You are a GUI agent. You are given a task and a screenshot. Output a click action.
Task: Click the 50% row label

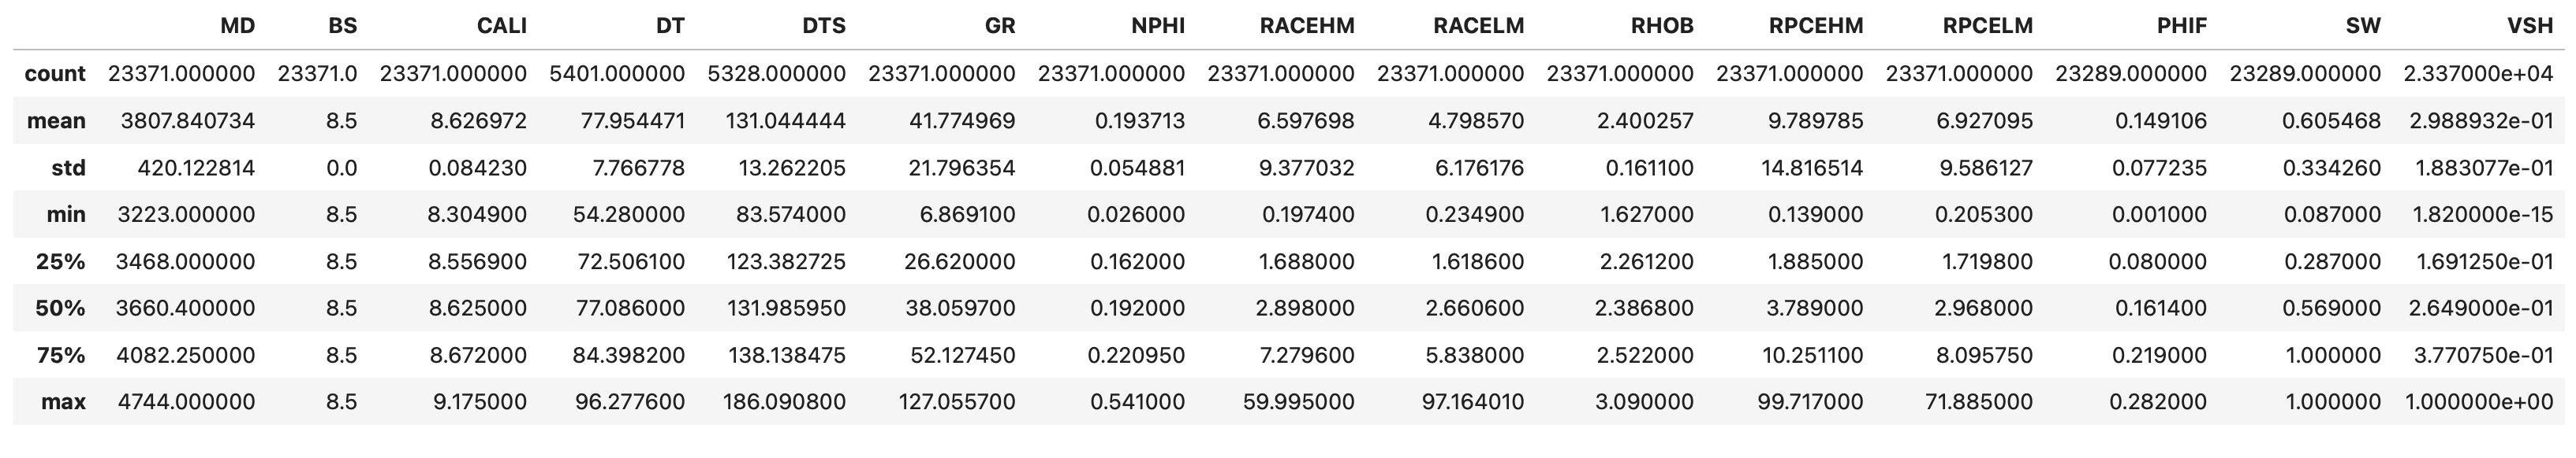coord(60,308)
